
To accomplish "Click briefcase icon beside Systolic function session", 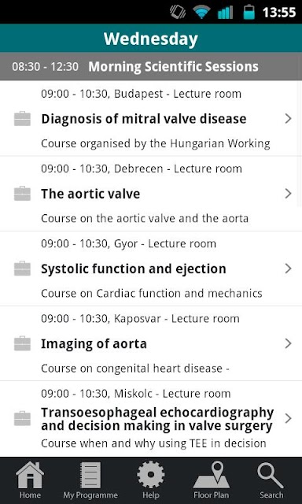I will point(23,269).
